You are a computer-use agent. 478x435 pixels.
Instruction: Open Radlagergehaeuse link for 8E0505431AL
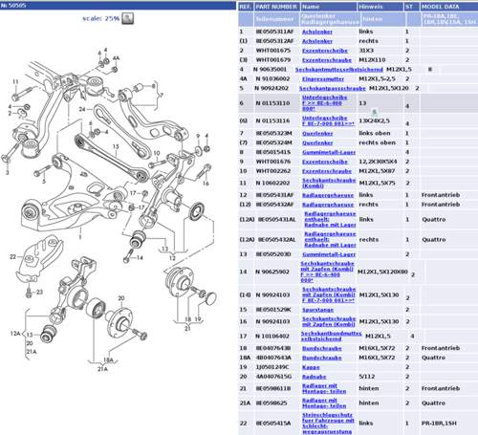click(330, 219)
